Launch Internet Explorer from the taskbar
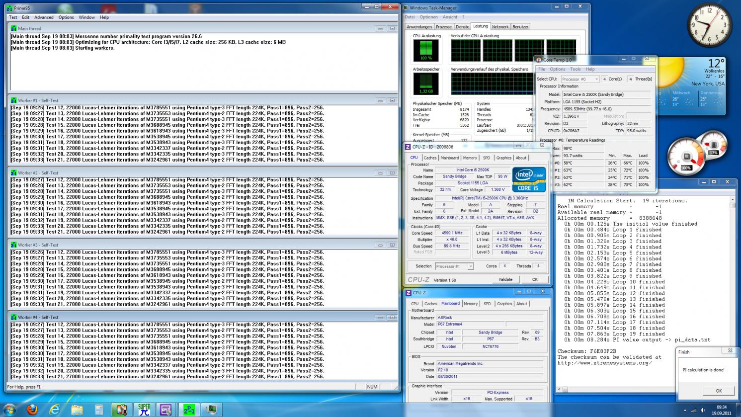This screenshot has width=741, height=417. 55,410
